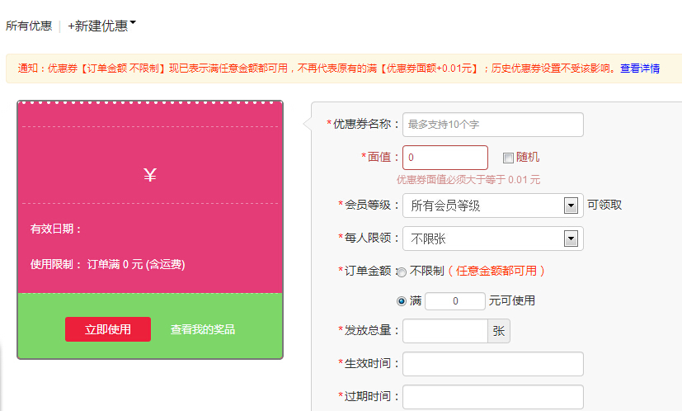
Task: Open the 查看我的奖品 link
Action: pyautogui.click(x=203, y=329)
